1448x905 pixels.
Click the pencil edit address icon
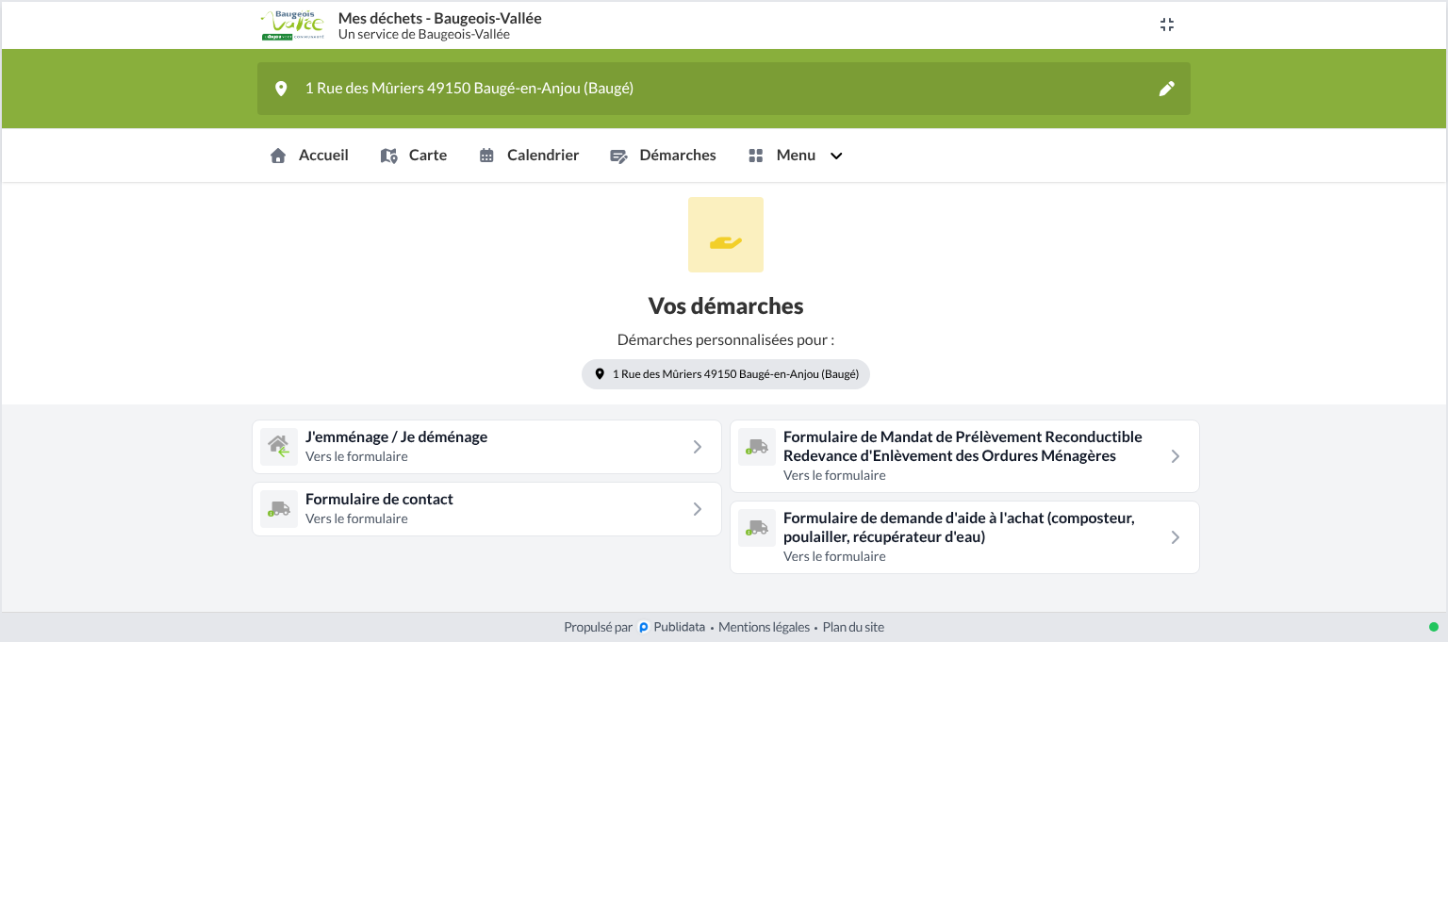pyautogui.click(x=1167, y=89)
